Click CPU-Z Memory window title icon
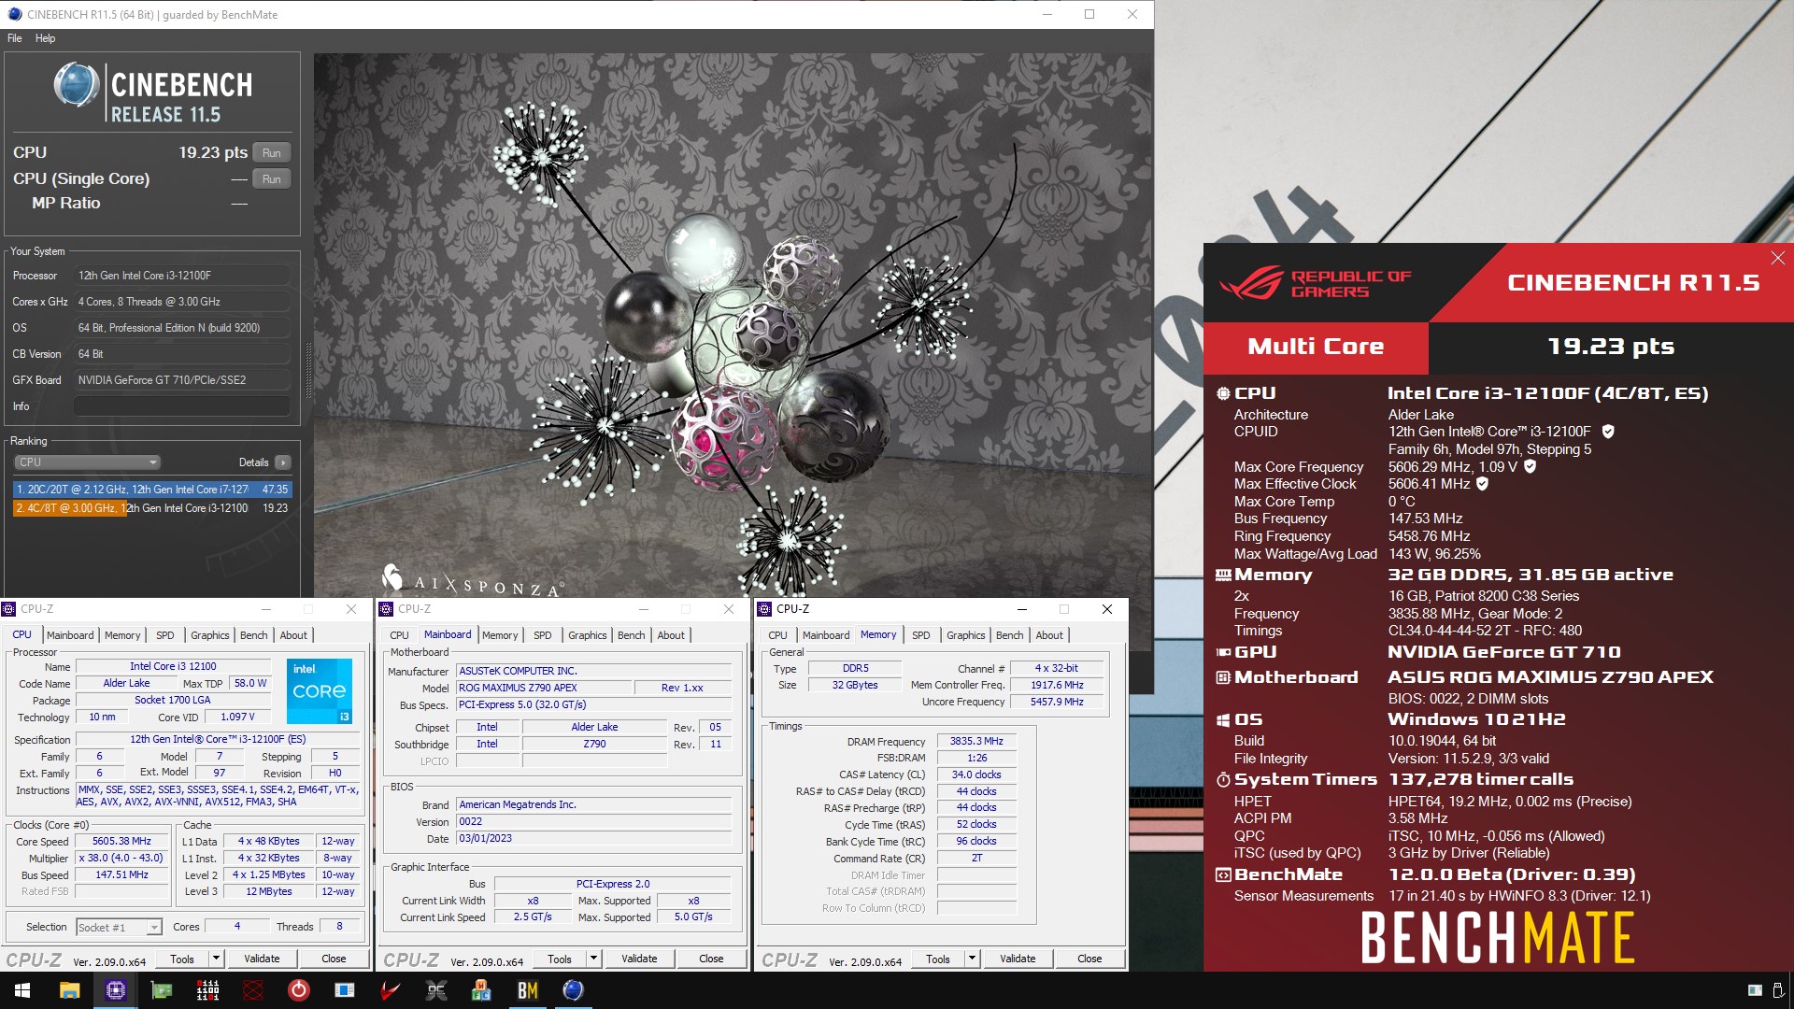The width and height of the screenshot is (1794, 1009). coord(764,609)
